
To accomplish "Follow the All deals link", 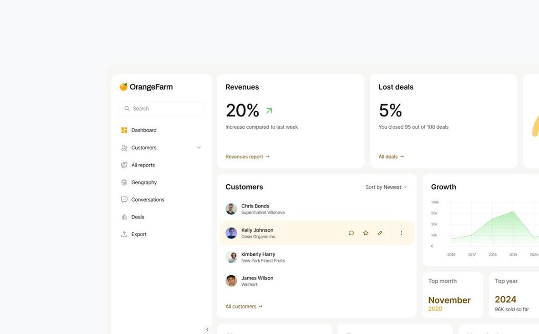I will (x=391, y=157).
